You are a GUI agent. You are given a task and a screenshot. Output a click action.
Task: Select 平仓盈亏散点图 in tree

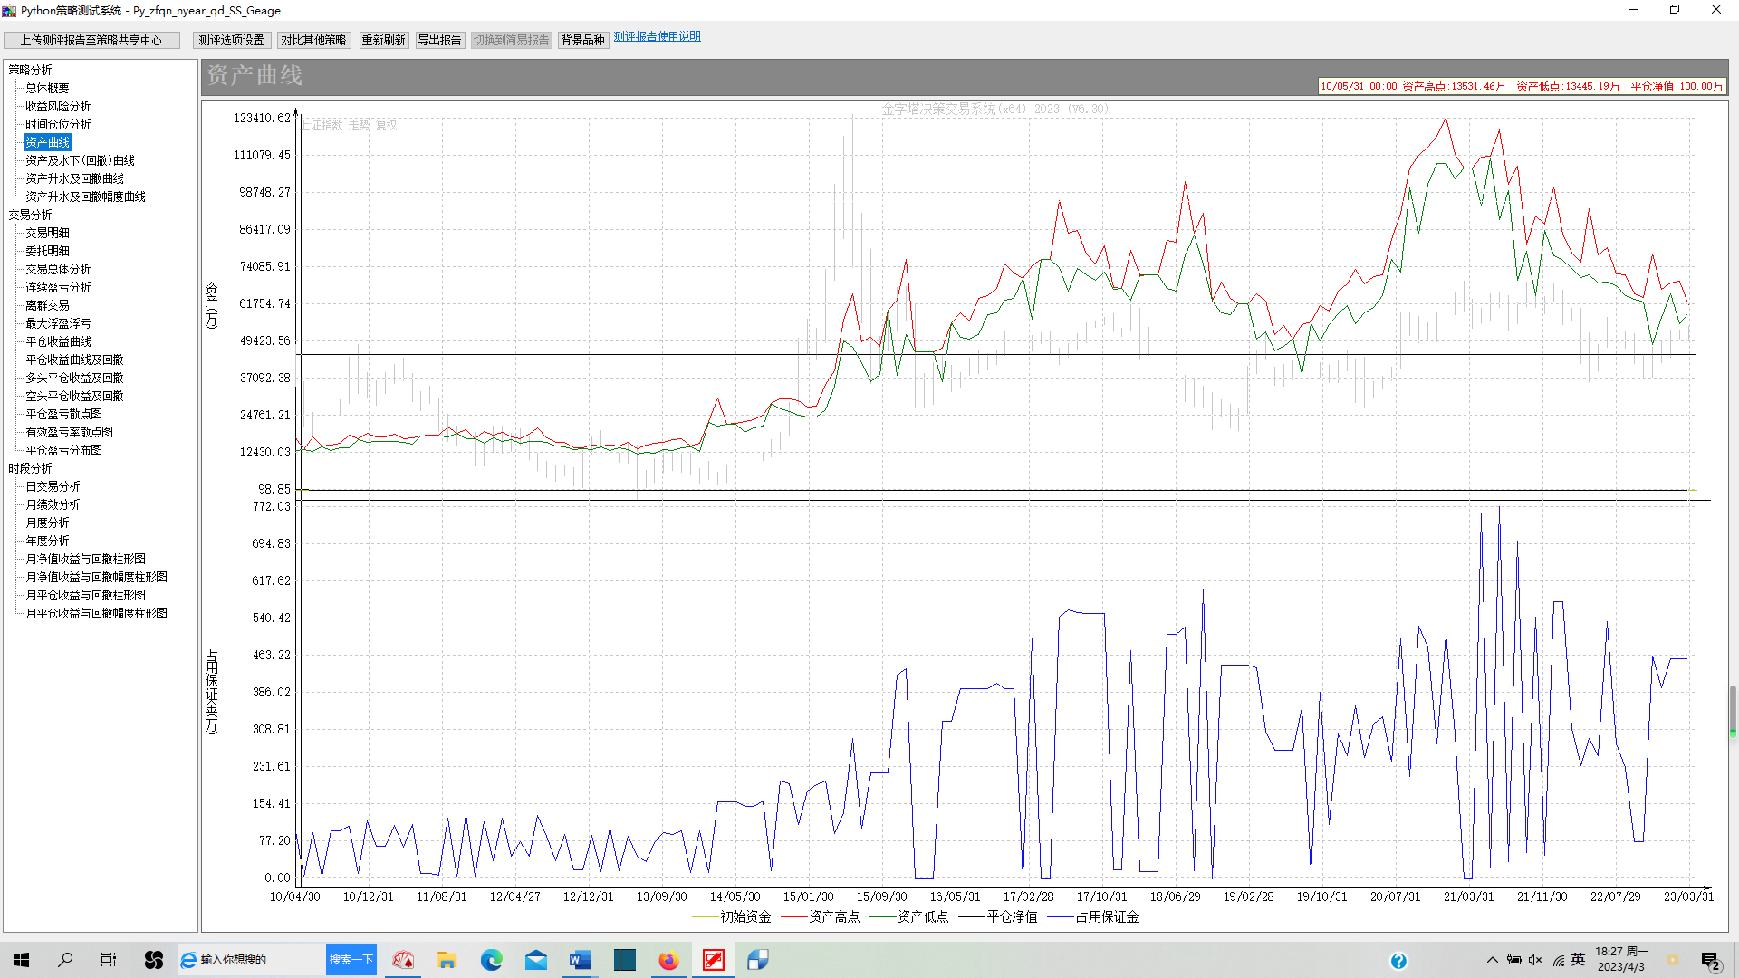tap(63, 414)
